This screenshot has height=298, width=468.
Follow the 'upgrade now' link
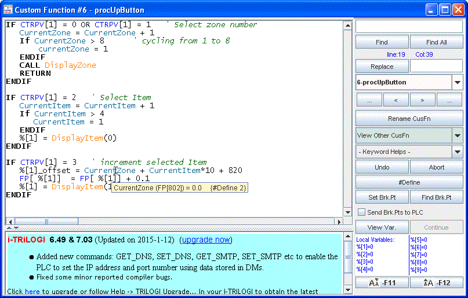click(x=205, y=240)
